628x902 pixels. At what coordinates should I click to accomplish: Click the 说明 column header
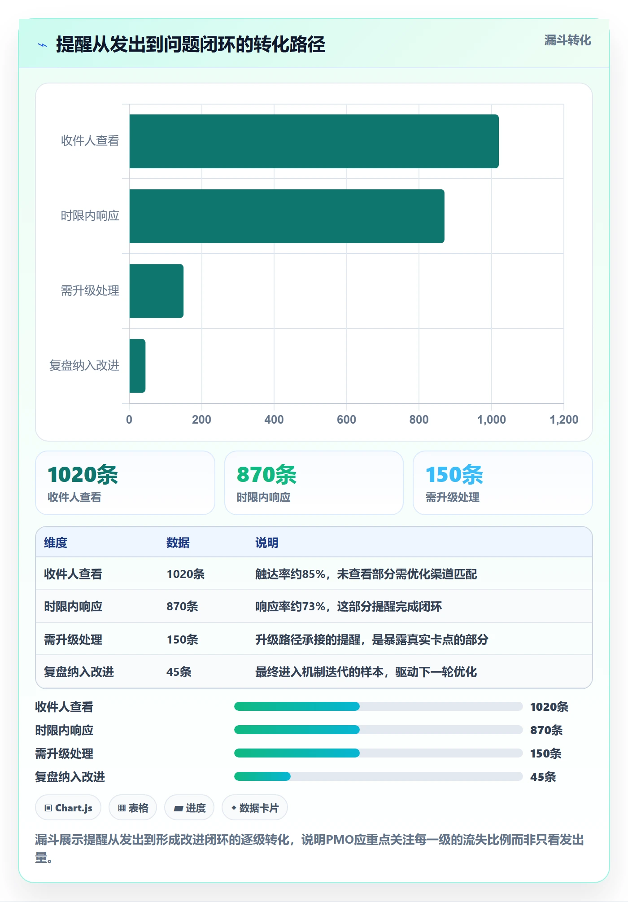pos(267,543)
